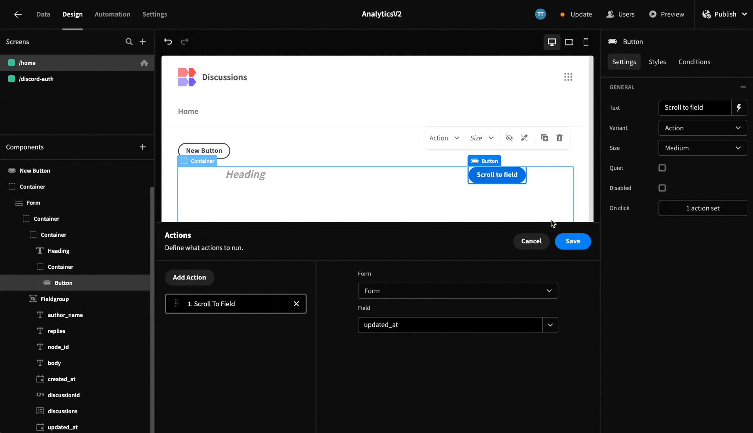The height and width of the screenshot is (433, 753).
Task: Click the /discord-auth screen in sidebar
Action: (x=36, y=78)
